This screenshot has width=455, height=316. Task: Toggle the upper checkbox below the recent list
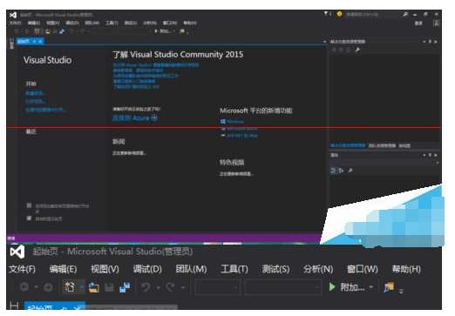pyautogui.click(x=29, y=205)
